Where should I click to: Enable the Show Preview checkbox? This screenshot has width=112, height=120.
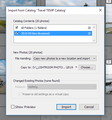[x=13, y=107]
